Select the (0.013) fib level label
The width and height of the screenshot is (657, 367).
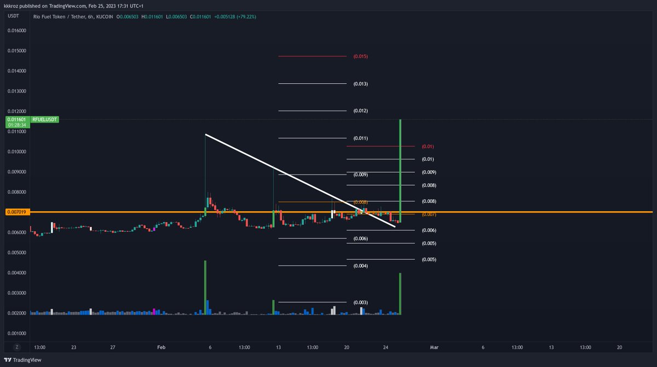click(x=360, y=84)
